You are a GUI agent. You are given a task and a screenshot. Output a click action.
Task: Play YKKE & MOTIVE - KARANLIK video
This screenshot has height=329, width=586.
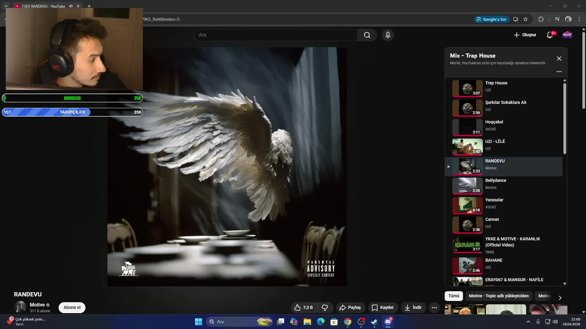[x=504, y=245]
